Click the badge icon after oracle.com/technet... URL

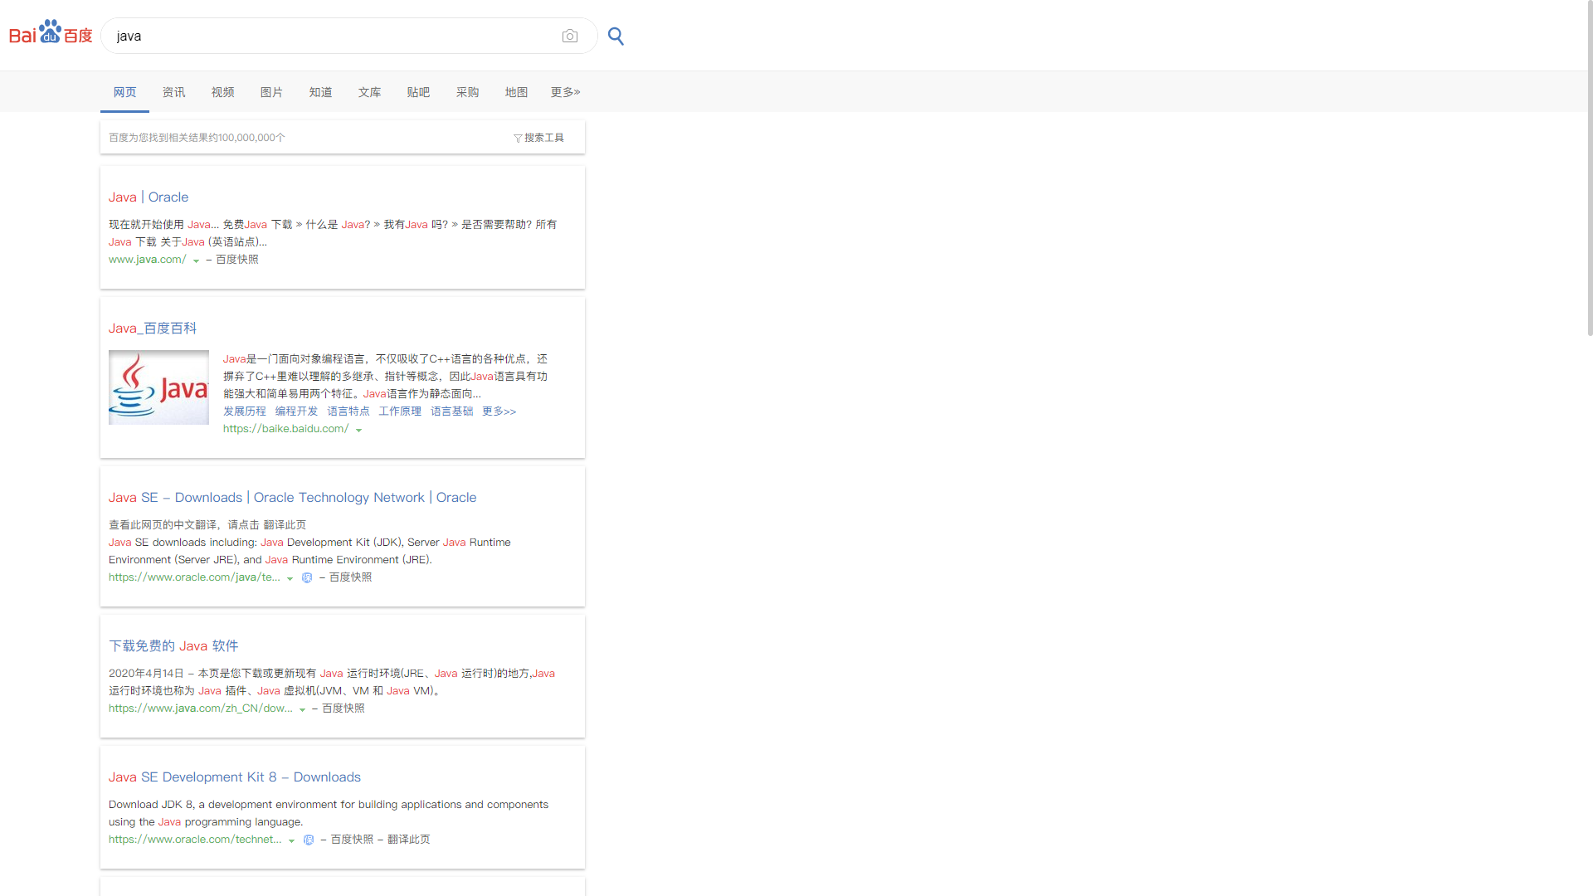pyautogui.click(x=309, y=840)
